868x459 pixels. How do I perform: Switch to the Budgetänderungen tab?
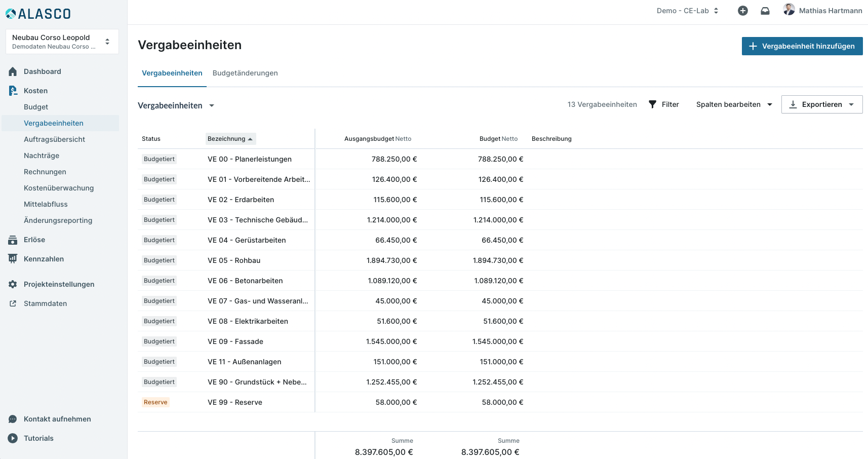tap(245, 73)
